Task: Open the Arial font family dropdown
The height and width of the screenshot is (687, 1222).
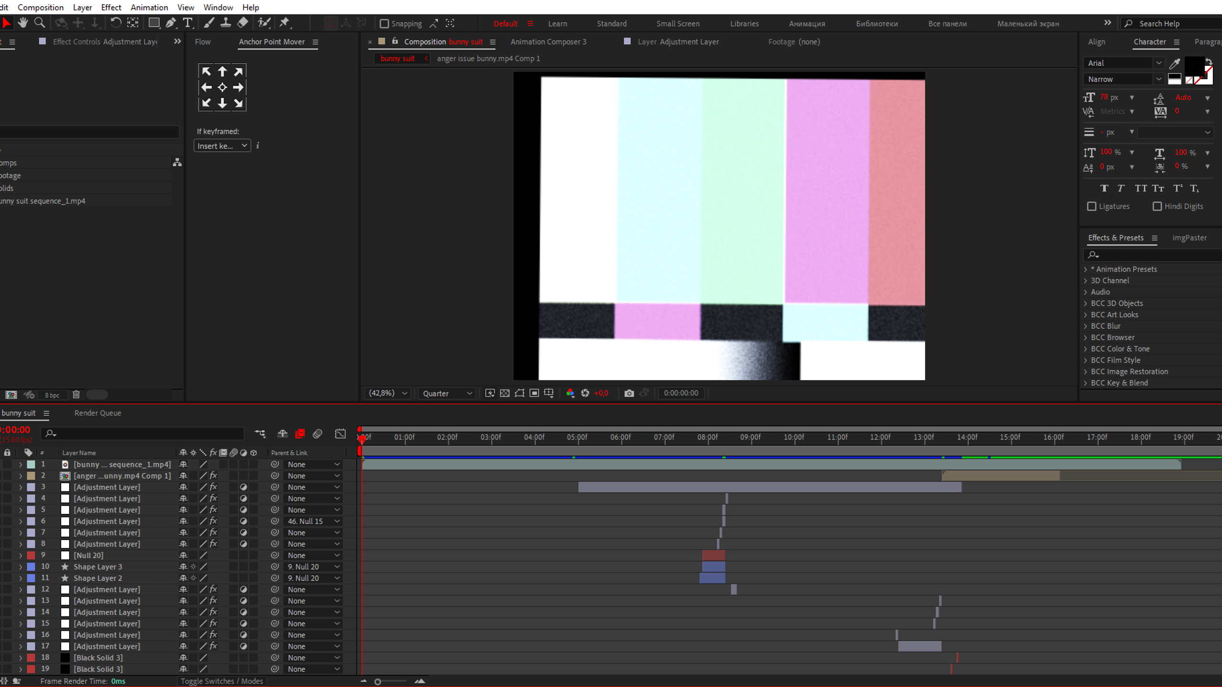Action: 1124,63
